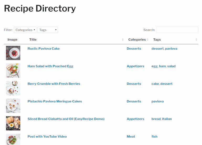Sort table by Title column arrows
Viewport: 202px width, 145px height.
click(123, 40)
